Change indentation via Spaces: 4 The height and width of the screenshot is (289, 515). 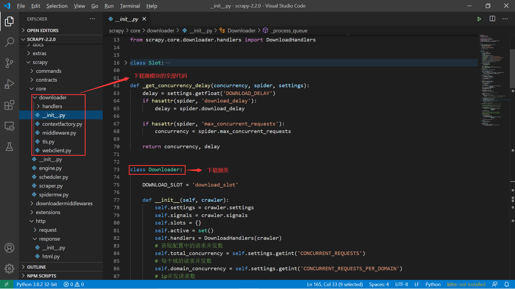[x=379, y=284]
